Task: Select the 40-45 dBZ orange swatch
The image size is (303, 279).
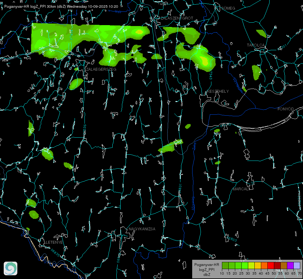Action: pyautogui.click(x=264, y=265)
